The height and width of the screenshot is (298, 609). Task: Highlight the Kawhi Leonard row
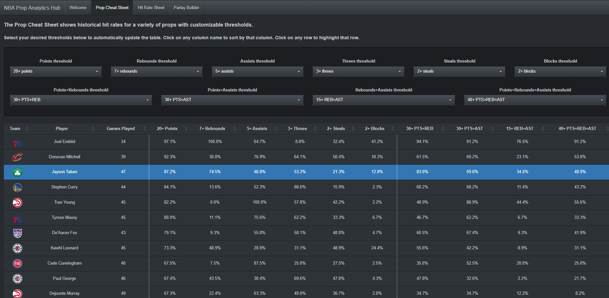coord(307,248)
